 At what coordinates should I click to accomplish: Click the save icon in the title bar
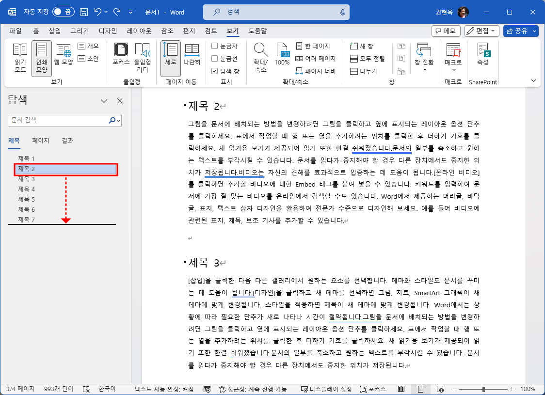coord(84,12)
